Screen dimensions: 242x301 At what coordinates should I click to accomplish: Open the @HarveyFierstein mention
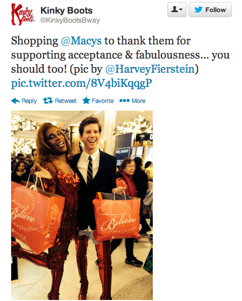pos(150,69)
